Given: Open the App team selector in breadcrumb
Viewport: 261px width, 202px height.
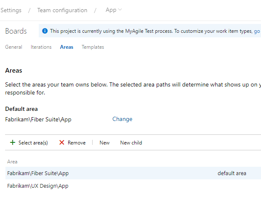Looking at the screenshot, I should coord(111,10).
